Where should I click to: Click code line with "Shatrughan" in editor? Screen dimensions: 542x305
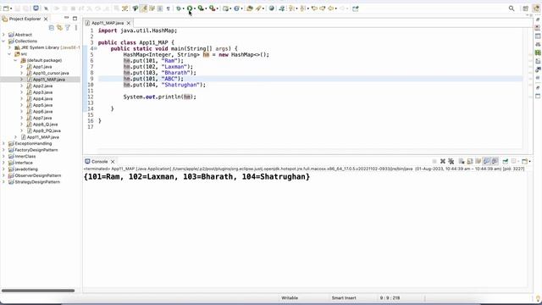click(164, 85)
